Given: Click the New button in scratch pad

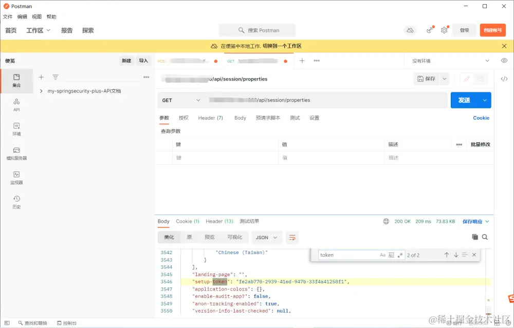Looking at the screenshot, I should [126, 61].
